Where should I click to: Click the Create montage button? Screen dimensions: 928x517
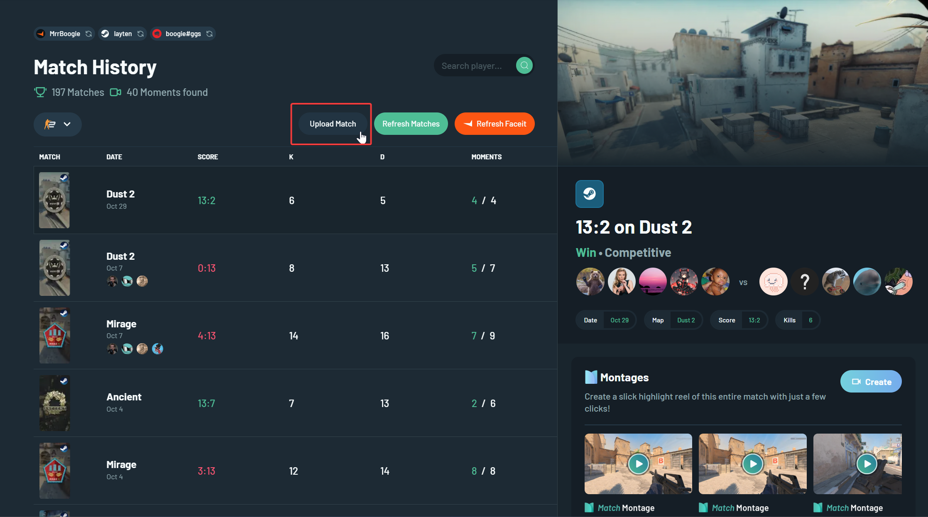[x=871, y=381]
